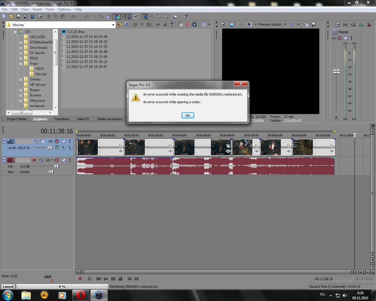Click the Cut scissors icon
Screen dimensions: 376x301
(x=49, y=16)
